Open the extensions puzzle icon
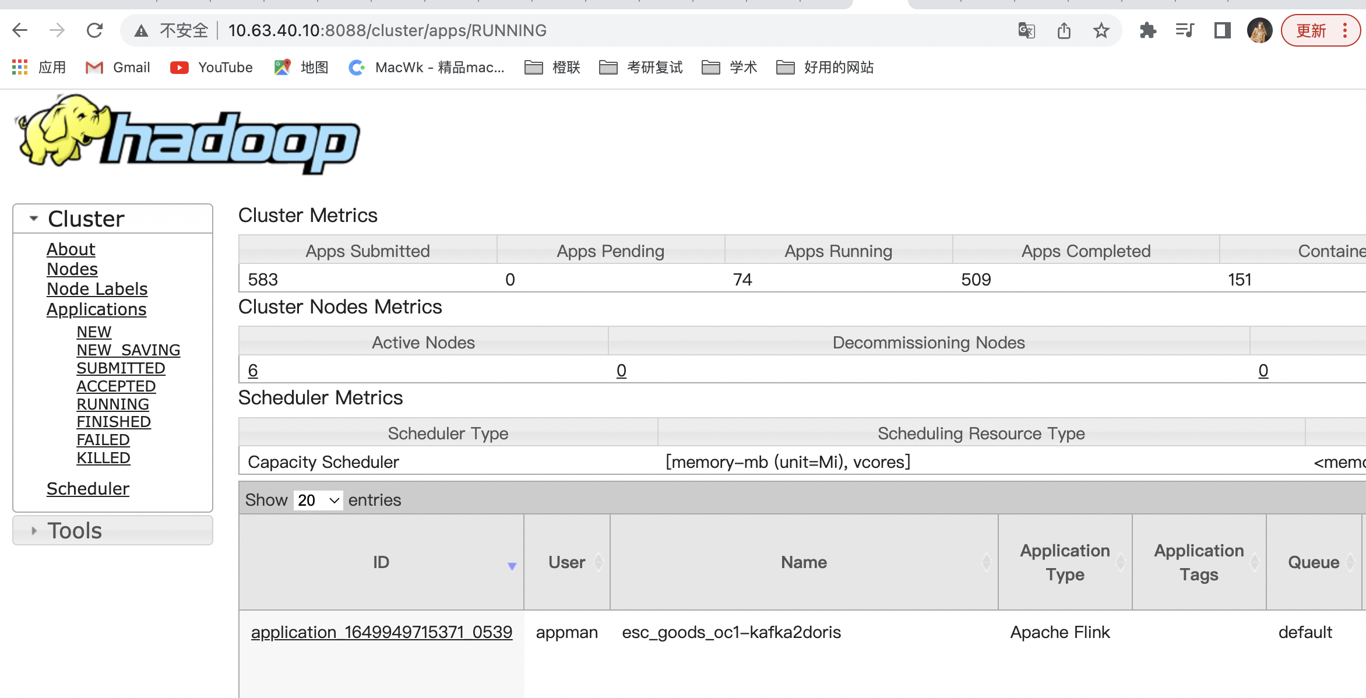The image size is (1366, 698). (1147, 30)
